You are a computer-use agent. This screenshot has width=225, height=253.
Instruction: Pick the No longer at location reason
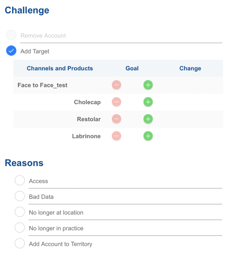(x=20, y=212)
